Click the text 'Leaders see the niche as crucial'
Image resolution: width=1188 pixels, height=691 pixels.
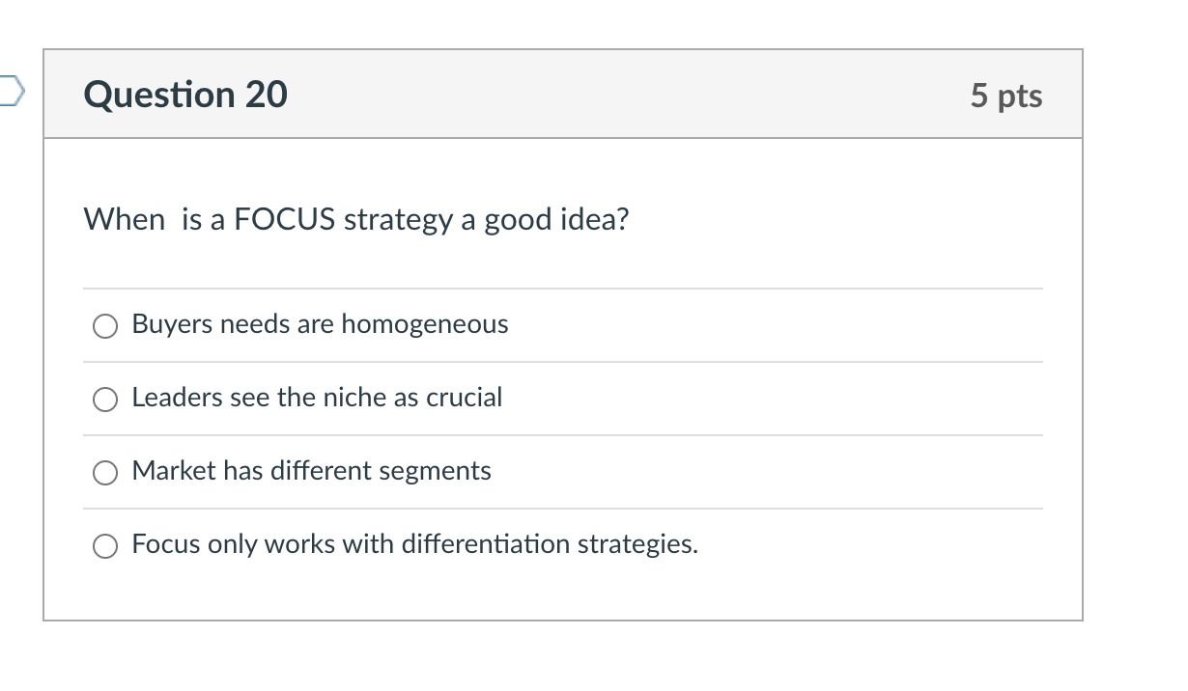[317, 398]
